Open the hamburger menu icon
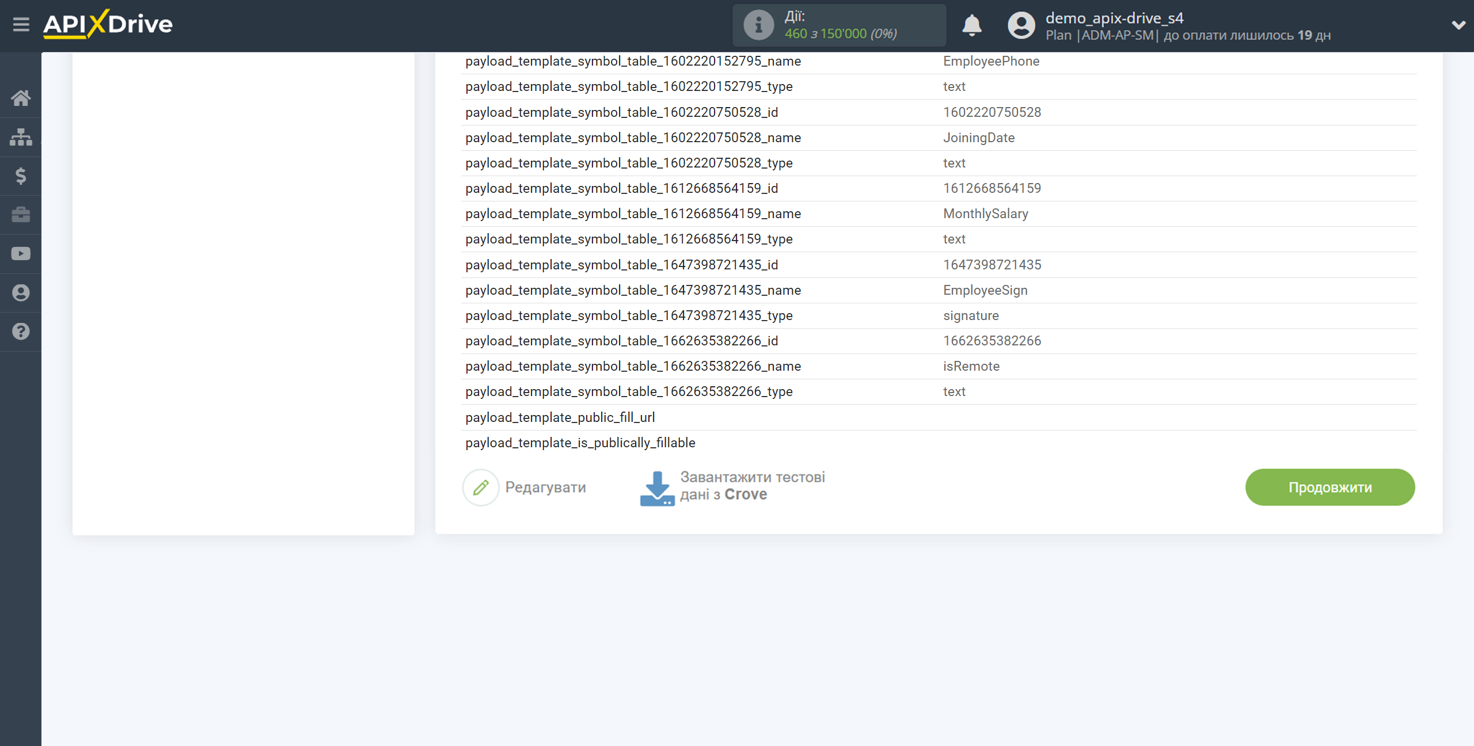Screen dimensions: 1474x746 pyautogui.click(x=21, y=25)
